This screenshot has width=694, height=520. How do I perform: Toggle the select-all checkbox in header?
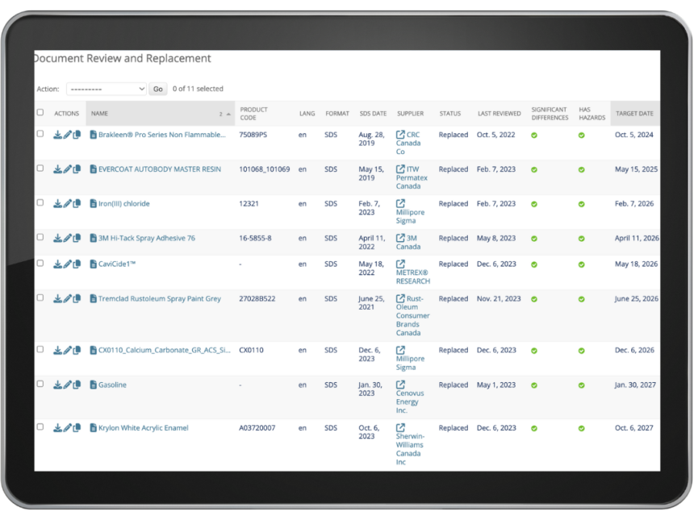(40, 112)
